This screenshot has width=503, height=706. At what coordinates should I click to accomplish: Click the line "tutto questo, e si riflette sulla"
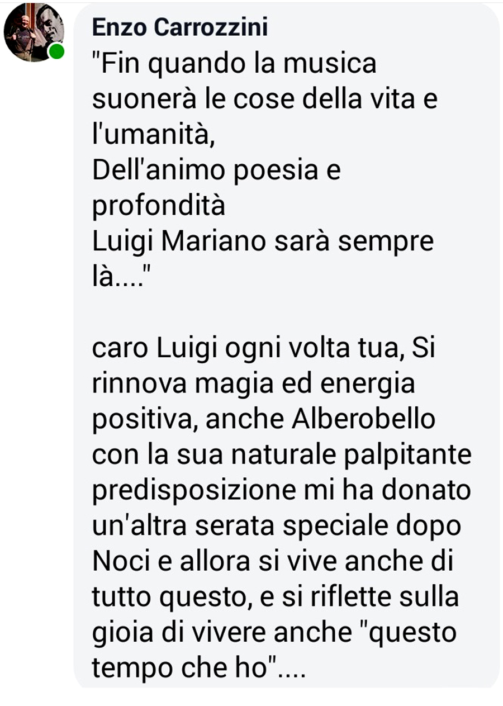pos(275,598)
